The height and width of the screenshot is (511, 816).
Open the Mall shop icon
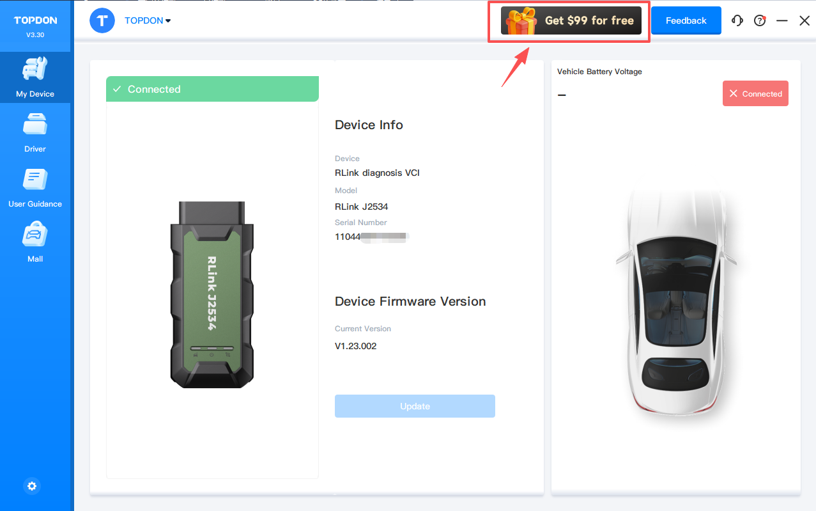pos(35,242)
